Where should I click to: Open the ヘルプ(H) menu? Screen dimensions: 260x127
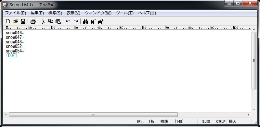147,13
